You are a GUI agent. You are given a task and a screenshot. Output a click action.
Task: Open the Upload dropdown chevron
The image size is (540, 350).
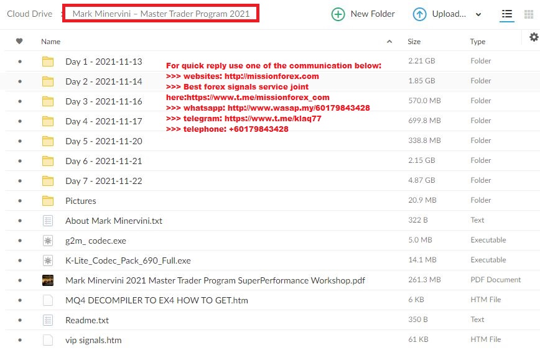478,14
